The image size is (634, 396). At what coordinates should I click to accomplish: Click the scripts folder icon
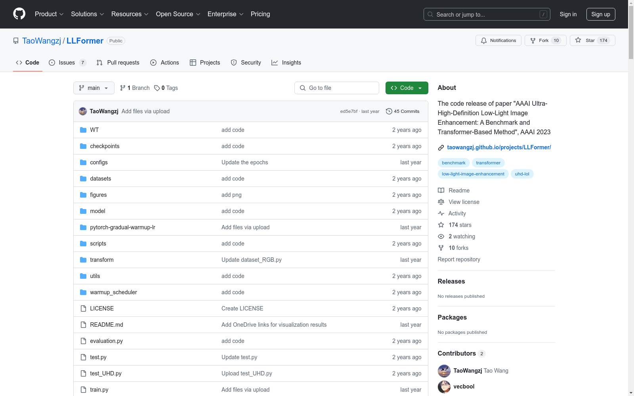coord(83,244)
